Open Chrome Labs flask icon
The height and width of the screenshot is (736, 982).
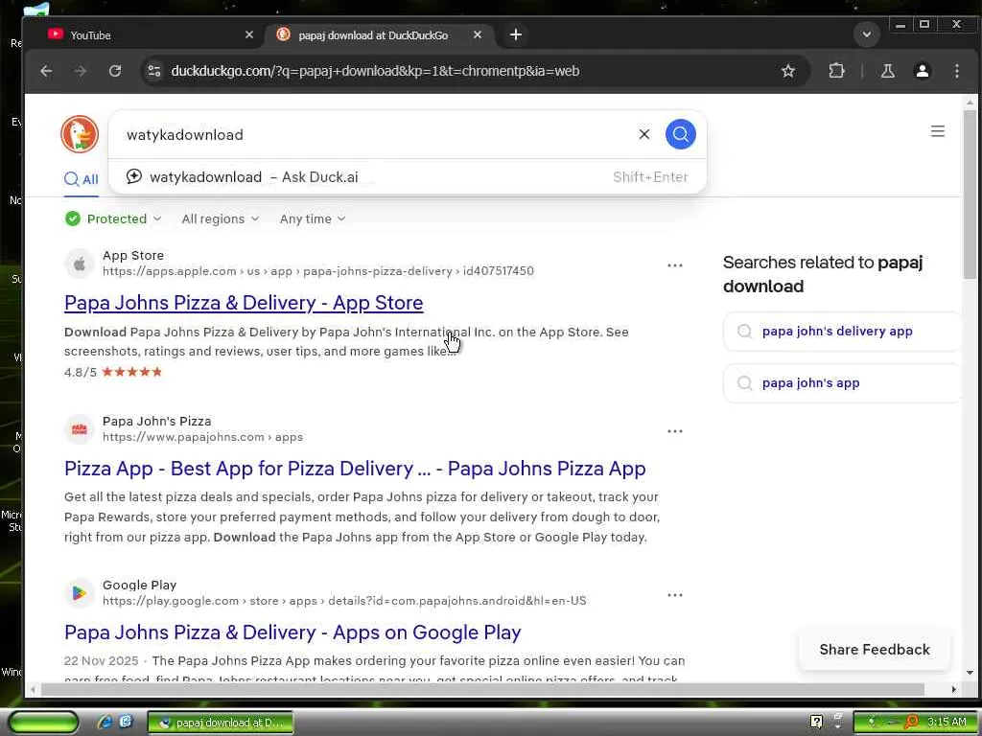[x=887, y=71]
